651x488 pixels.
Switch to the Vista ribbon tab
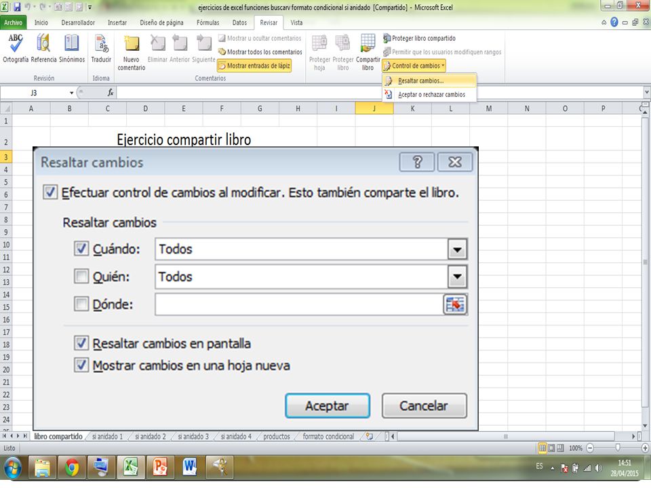(x=296, y=22)
